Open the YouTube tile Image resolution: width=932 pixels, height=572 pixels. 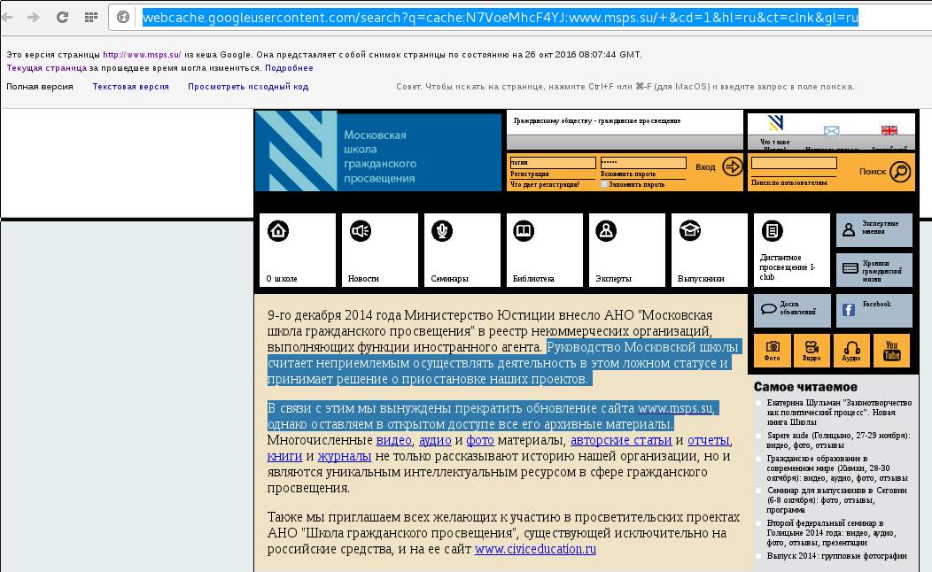[x=891, y=351]
